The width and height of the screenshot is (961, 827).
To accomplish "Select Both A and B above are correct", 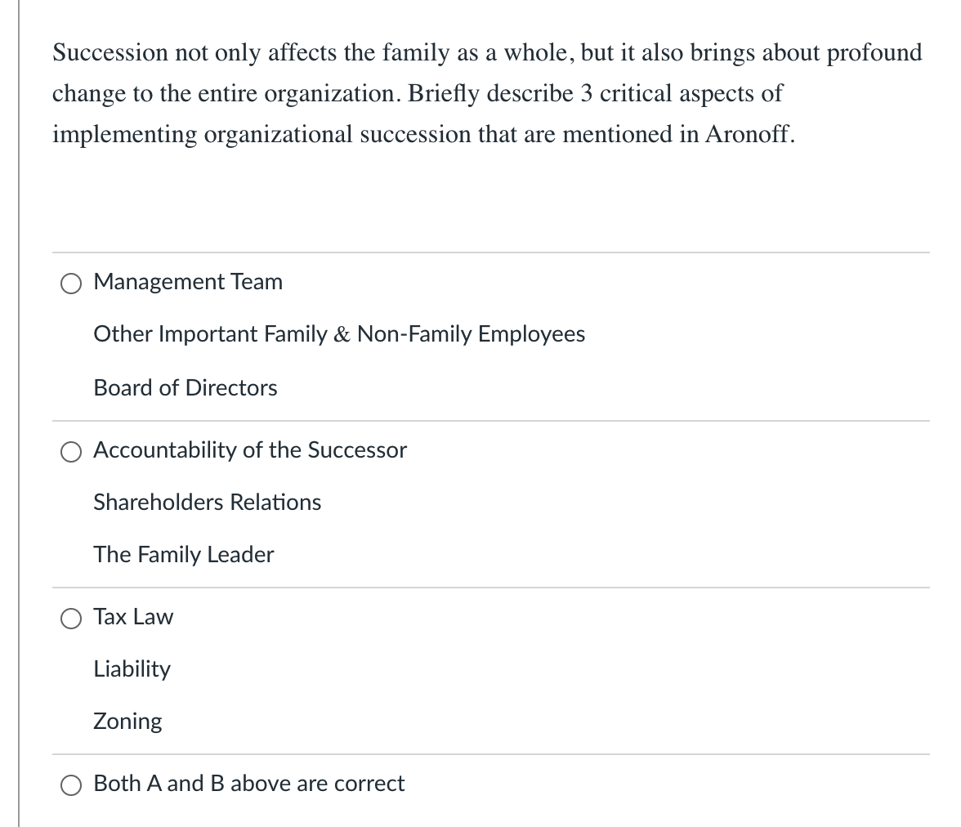I will (71, 785).
